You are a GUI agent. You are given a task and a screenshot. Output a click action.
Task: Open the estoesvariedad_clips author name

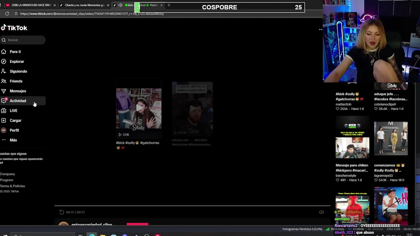(x=92, y=225)
